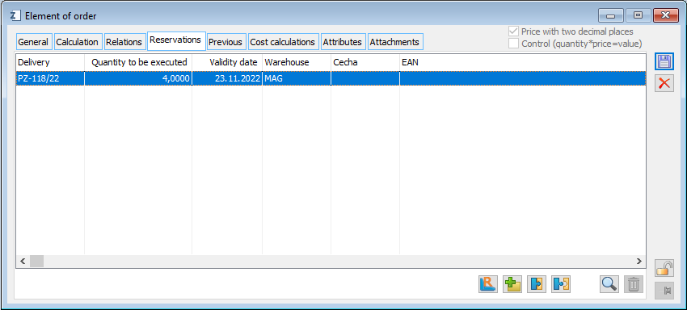Switch to the Attributes tab
Screen dimensions: 687x310
(x=343, y=42)
